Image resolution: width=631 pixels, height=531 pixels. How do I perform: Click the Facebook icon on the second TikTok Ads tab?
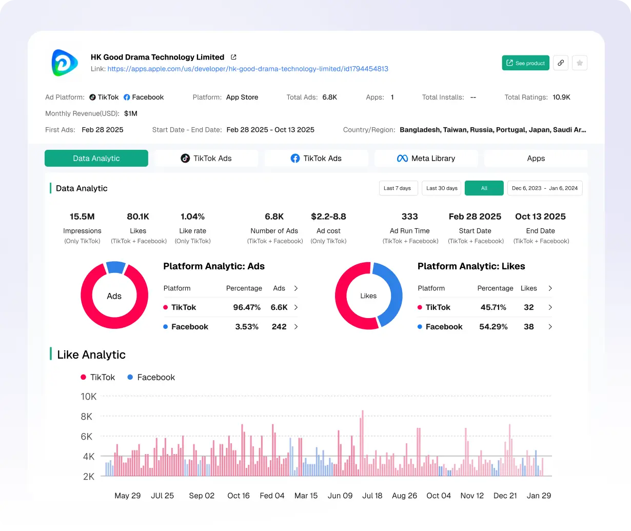pos(295,158)
